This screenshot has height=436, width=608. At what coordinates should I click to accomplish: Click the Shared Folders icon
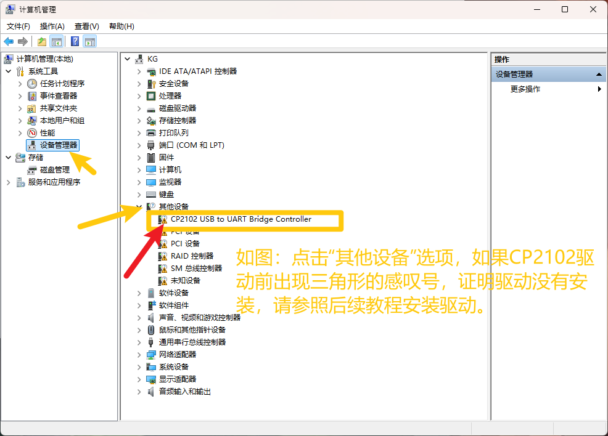point(32,108)
